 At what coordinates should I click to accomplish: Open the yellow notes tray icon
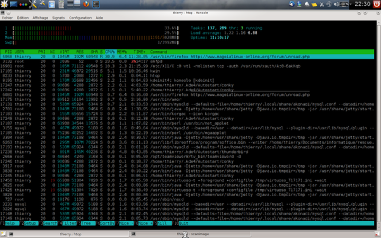click(314, 4)
